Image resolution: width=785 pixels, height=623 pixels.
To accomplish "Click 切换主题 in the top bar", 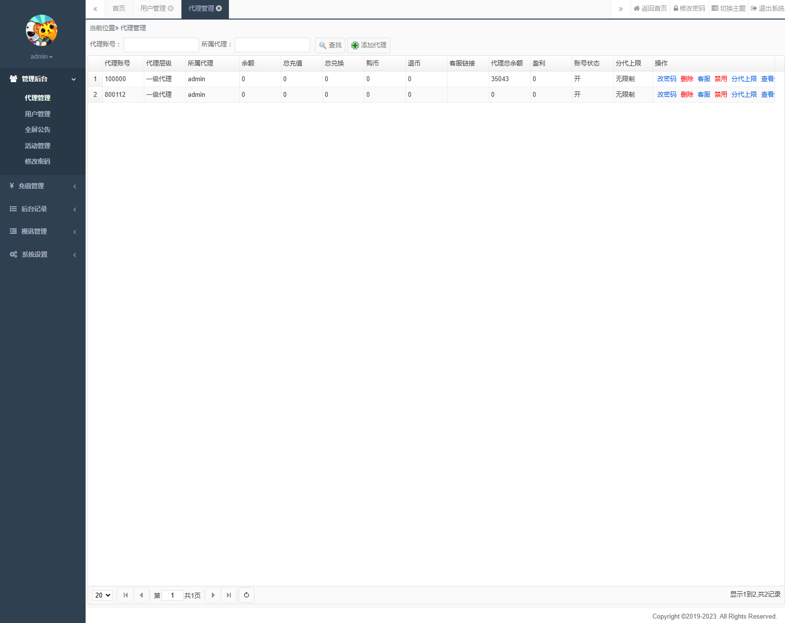I will [728, 9].
